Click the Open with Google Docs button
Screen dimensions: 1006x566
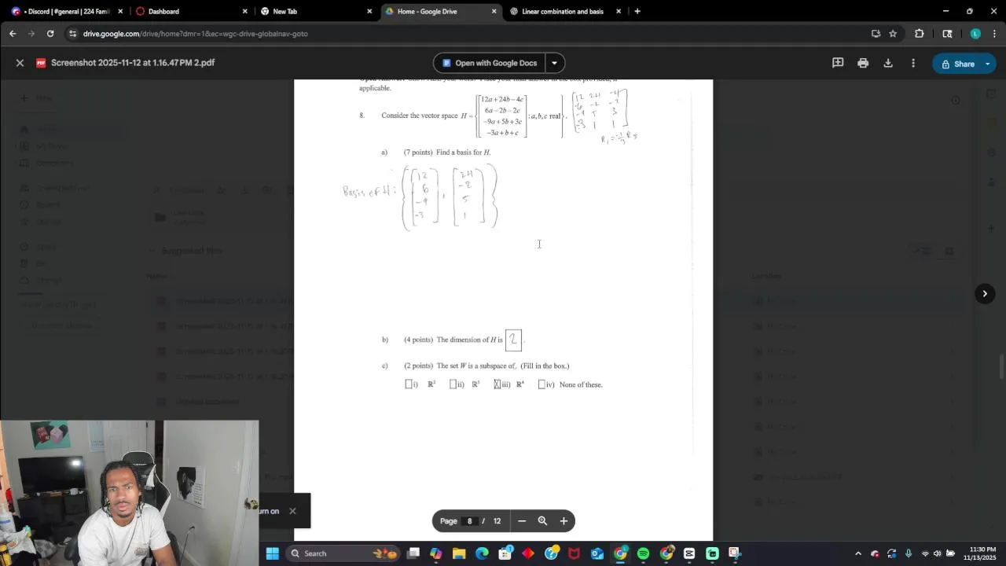pyautogui.click(x=489, y=63)
